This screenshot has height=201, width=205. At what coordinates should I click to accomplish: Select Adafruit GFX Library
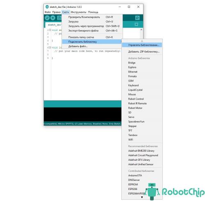142,160
